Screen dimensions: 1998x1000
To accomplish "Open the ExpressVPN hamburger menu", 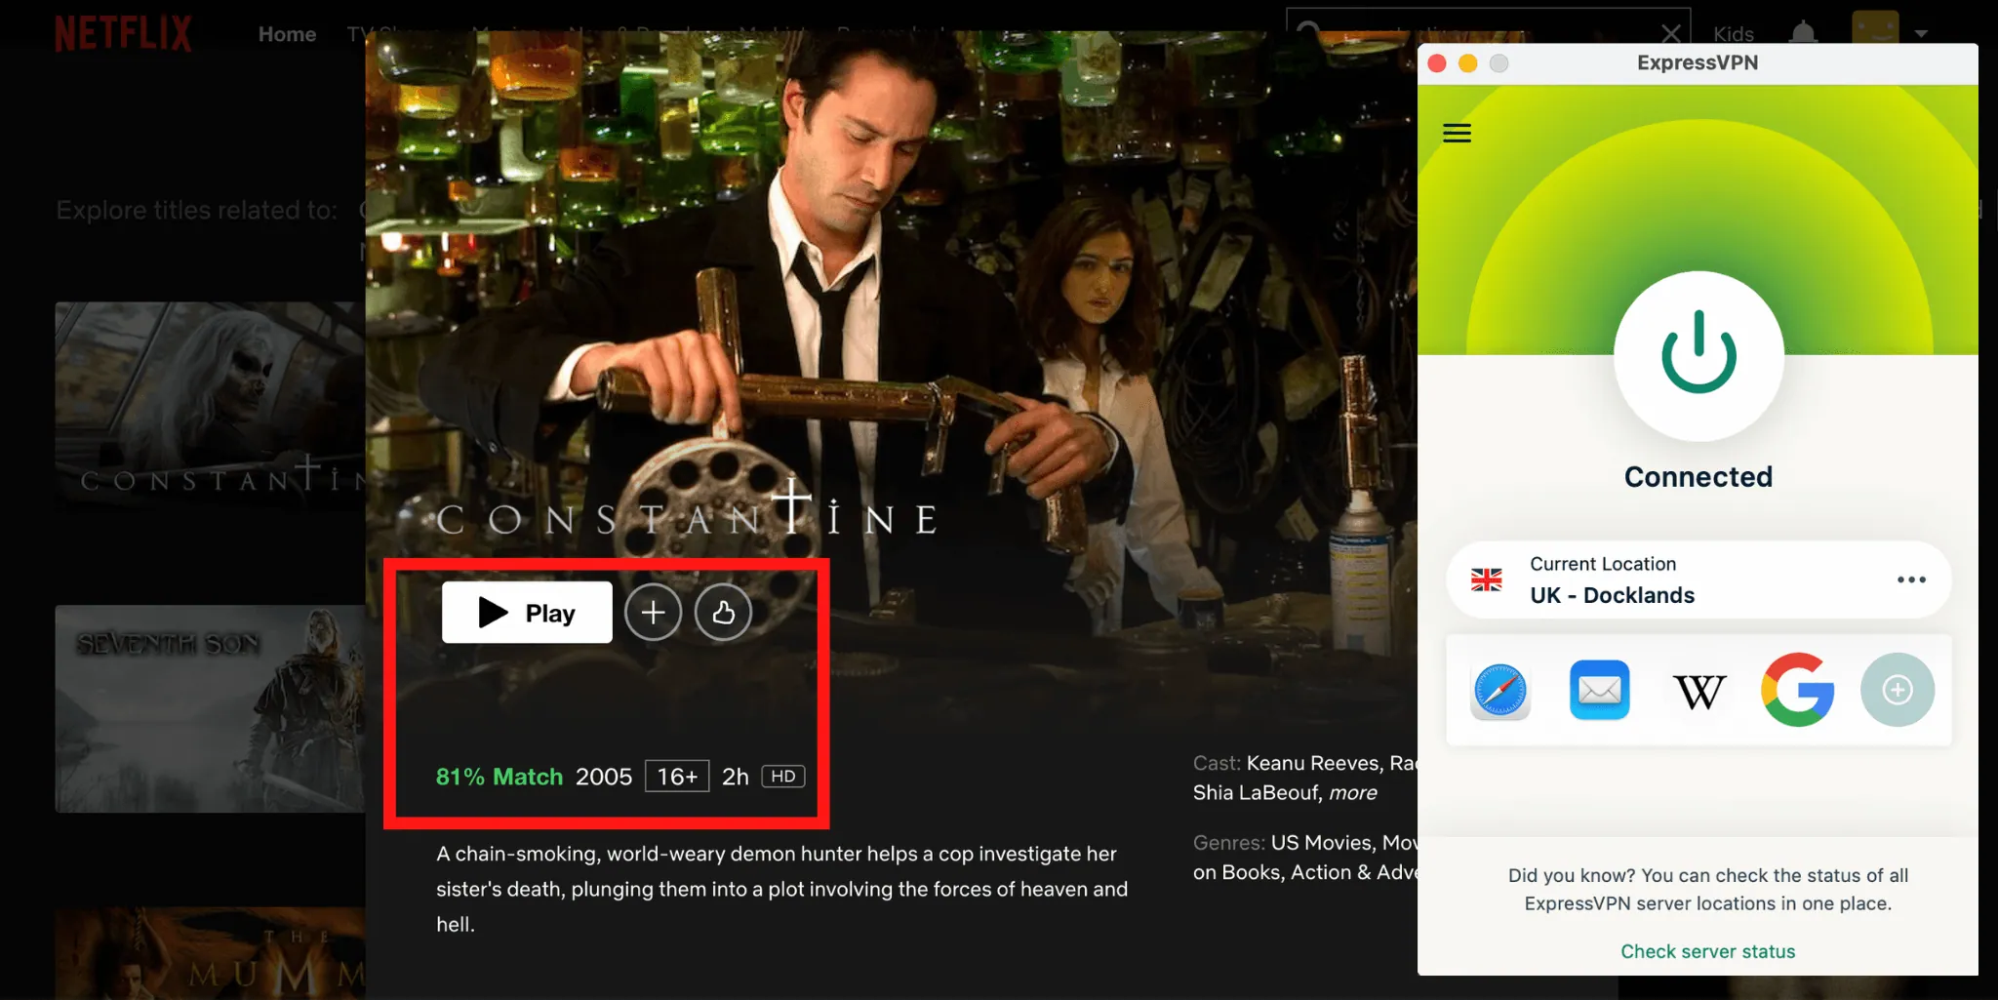I will [x=1457, y=134].
